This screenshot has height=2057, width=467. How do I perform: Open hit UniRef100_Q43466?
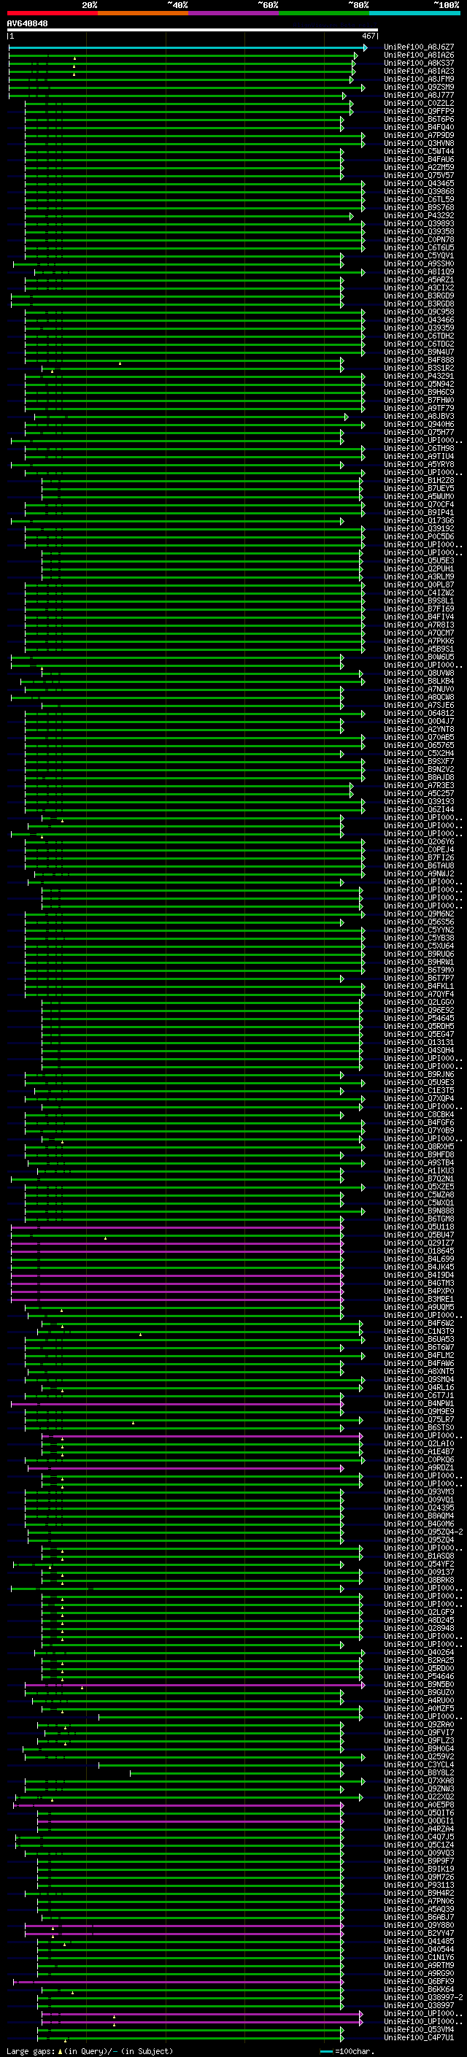pyautogui.click(x=419, y=320)
